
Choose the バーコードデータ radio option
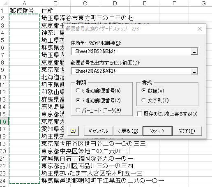[x=78, y=110]
